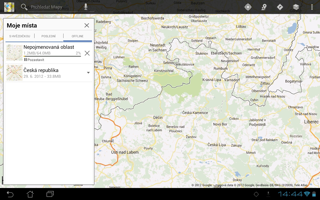320x200 pixels.
Task: Click the Rumburk town label
Action: [x=221, y=68]
